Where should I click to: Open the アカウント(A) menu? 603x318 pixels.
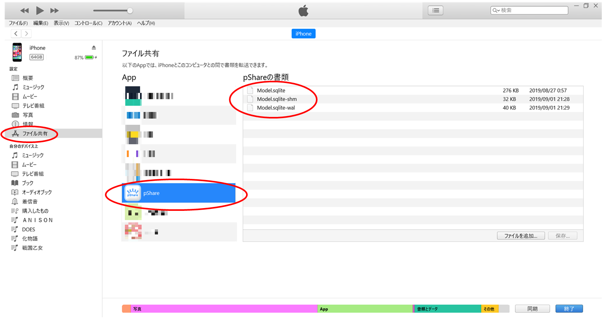[x=120, y=23]
